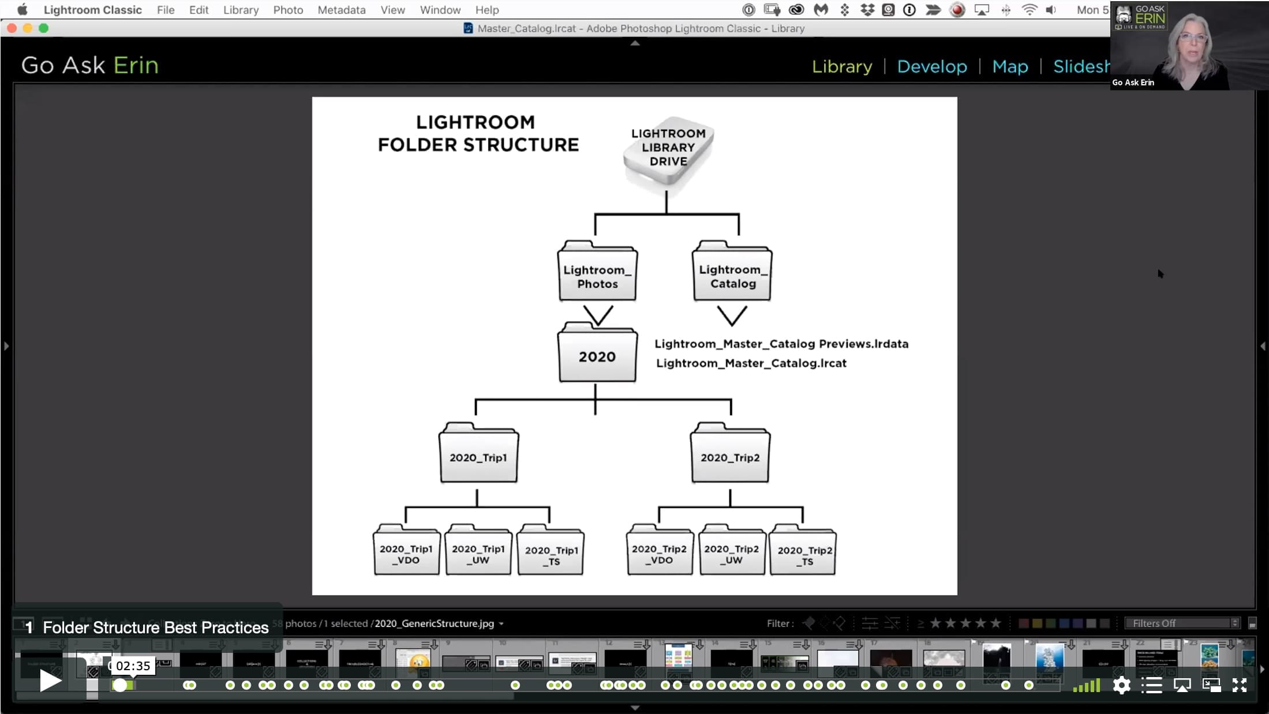Open the Wi-Fi menu bar icon
The width and height of the screenshot is (1269, 714).
(1029, 10)
